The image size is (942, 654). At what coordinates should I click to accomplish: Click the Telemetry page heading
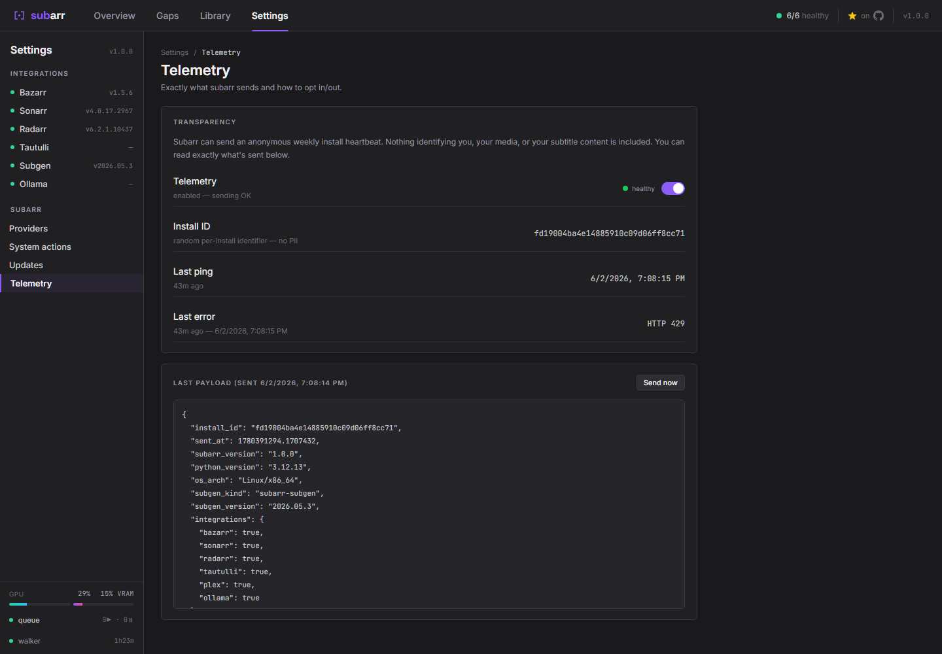[x=196, y=70]
